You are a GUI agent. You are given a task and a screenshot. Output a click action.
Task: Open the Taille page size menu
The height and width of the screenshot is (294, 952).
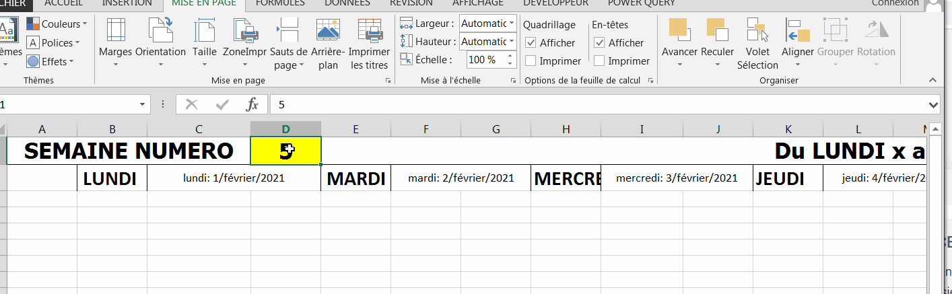(204, 42)
